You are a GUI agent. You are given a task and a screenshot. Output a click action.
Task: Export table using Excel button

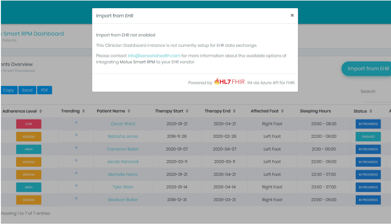[x=28, y=90]
